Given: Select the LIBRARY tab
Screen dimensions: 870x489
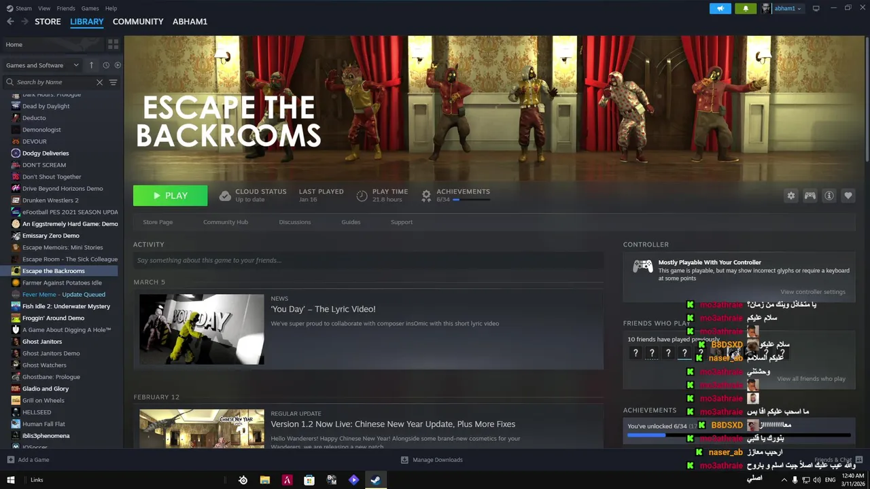Looking at the screenshot, I should tap(87, 22).
